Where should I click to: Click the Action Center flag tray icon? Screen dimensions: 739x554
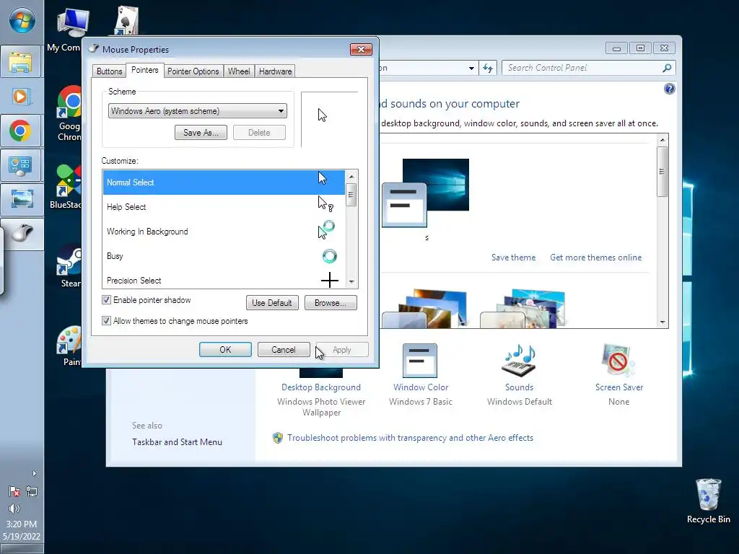pos(14,491)
